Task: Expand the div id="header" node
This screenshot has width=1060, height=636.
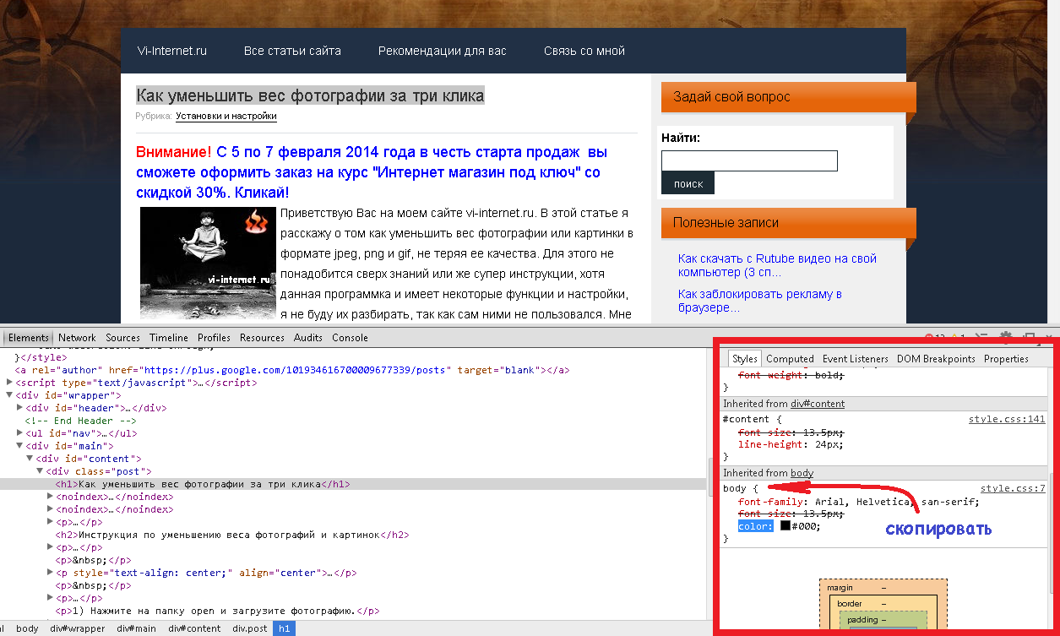Action: [x=20, y=408]
